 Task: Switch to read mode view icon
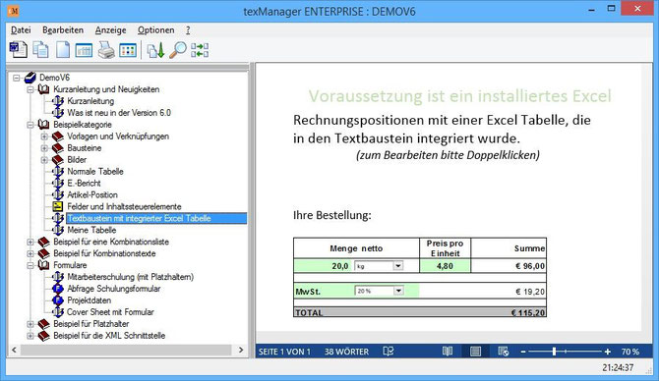click(448, 352)
